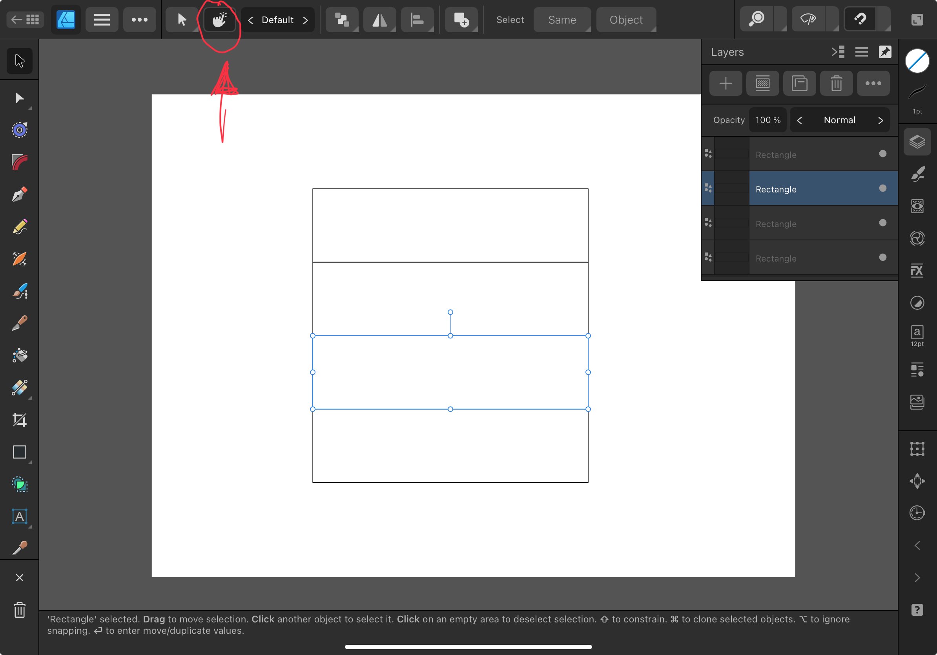Go back to document gallery
Image resolution: width=937 pixels, height=655 pixels.
(25, 20)
